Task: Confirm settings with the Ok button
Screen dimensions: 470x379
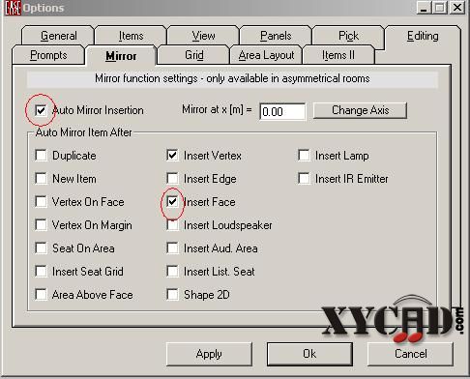Action: pyautogui.click(x=309, y=354)
